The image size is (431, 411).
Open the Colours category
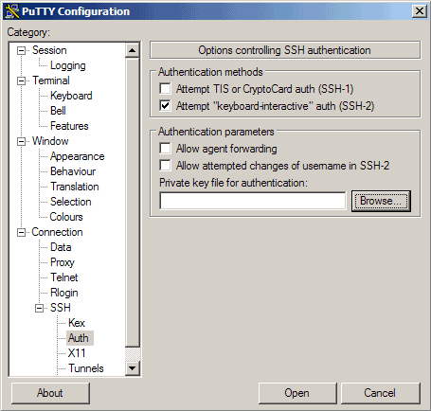66,217
